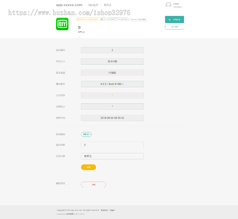Click the 更换图标 change icon button
238x219 pixels.
86,134
